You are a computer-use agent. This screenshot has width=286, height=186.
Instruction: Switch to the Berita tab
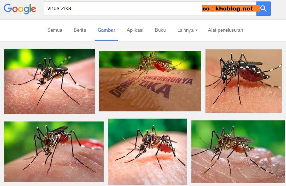(x=80, y=30)
